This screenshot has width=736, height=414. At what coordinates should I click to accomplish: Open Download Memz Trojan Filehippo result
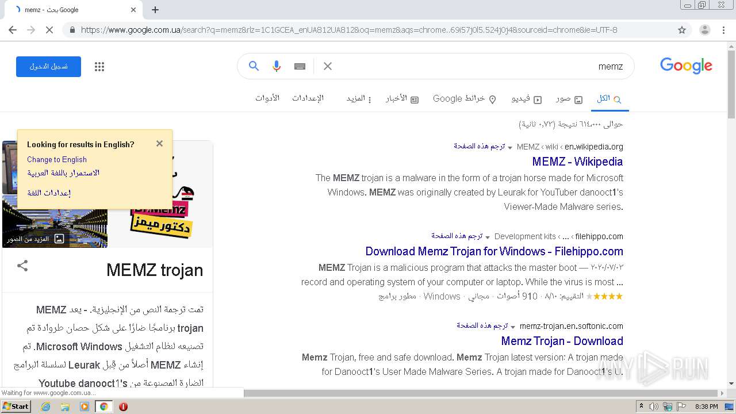(x=494, y=251)
